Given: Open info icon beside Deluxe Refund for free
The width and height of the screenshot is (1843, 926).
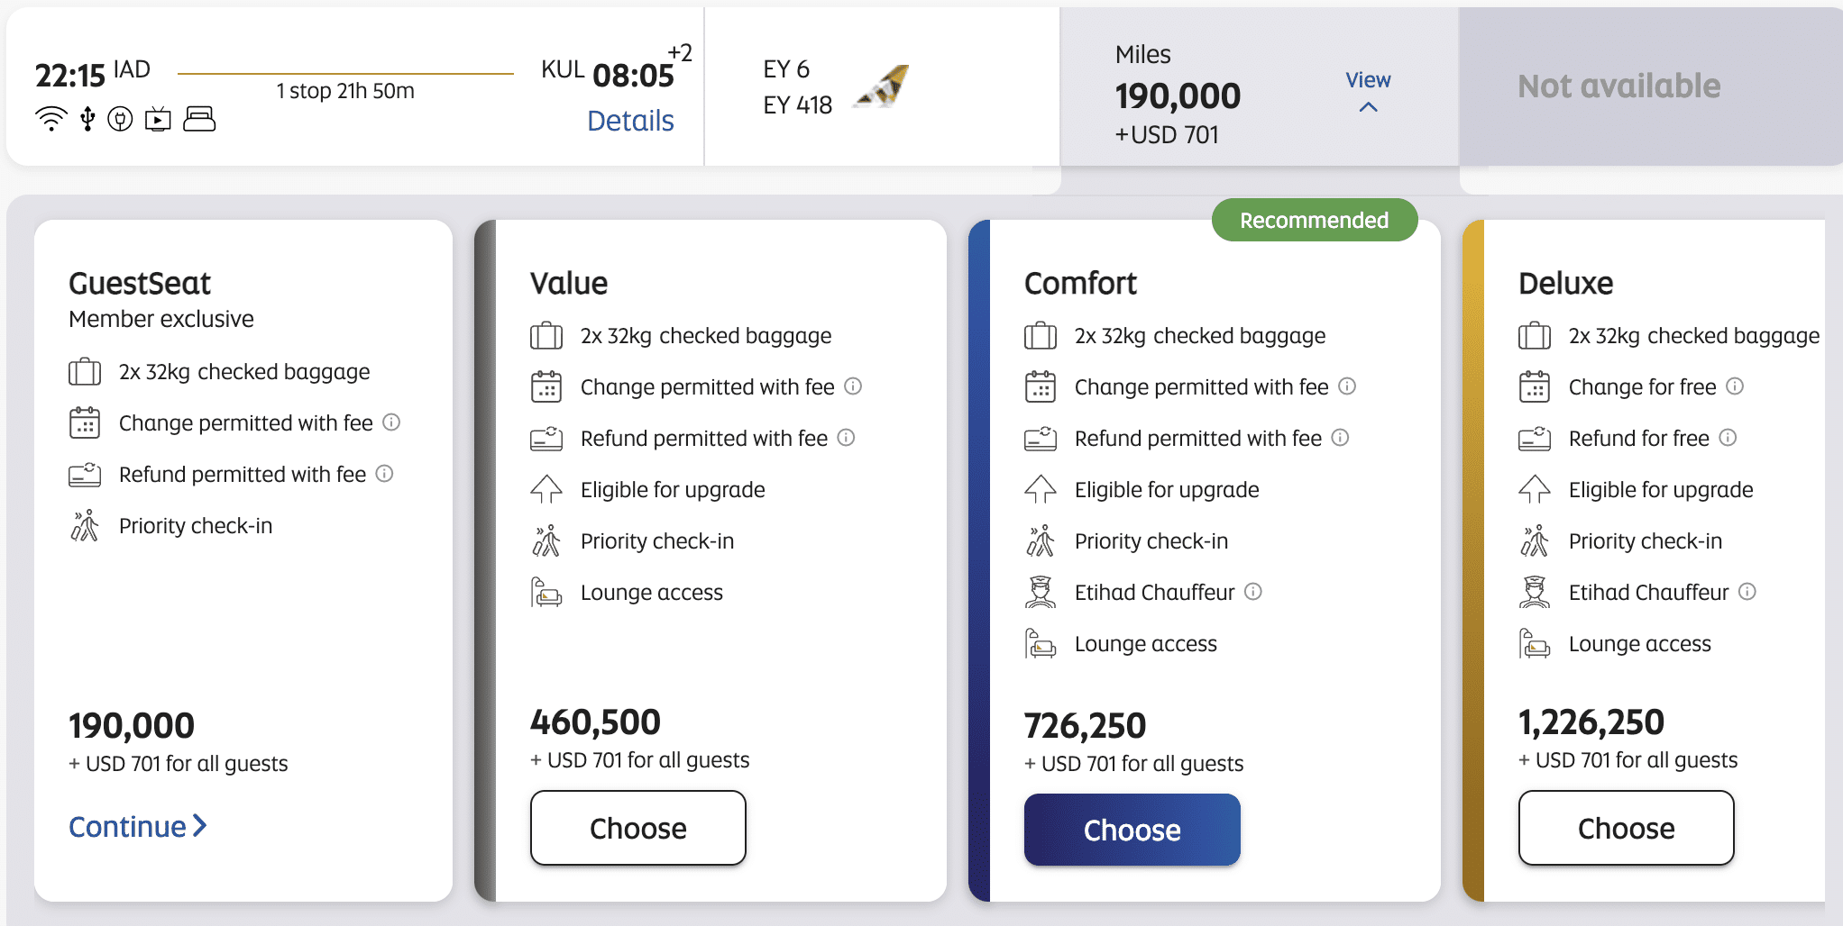Looking at the screenshot, I should [1728, 438].
